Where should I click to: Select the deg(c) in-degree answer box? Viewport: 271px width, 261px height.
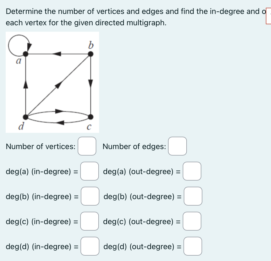89,221
